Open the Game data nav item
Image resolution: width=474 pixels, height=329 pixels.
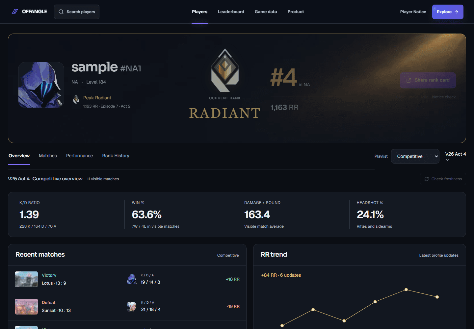pyautogui.click(x=266, y=12)
